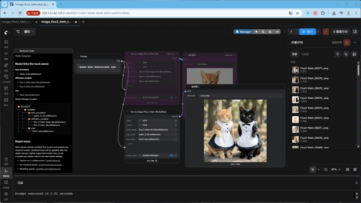Open clip_name dropdown on Distilled node
The width and height of the screenshot is (361, 203).
[158, 134]
